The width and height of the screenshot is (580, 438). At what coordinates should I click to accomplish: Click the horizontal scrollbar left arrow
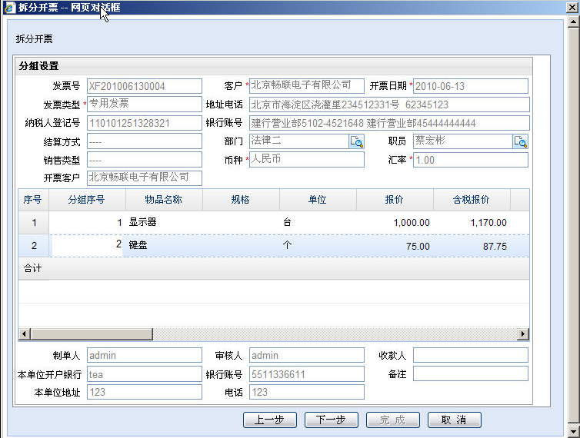coord(25,334)
